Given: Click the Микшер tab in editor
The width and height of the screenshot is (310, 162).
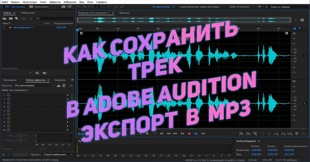Looking at the screenshot, I should (x=124, y=13).
